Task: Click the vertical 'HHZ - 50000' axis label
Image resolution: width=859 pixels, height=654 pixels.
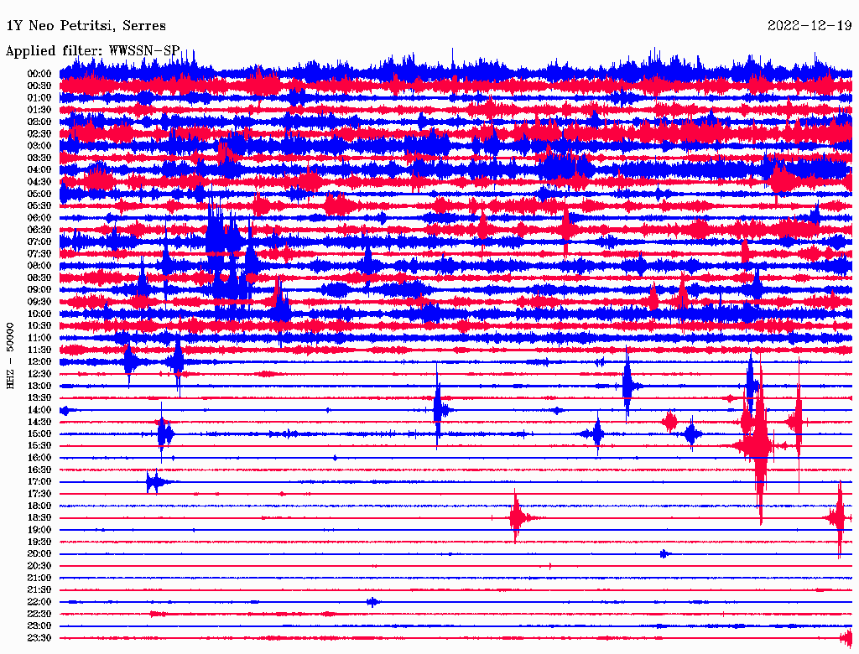Action: (x=10, y=356)
